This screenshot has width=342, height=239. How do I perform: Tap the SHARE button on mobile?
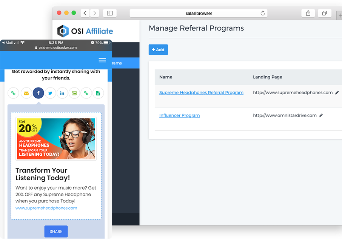(56, 231)
